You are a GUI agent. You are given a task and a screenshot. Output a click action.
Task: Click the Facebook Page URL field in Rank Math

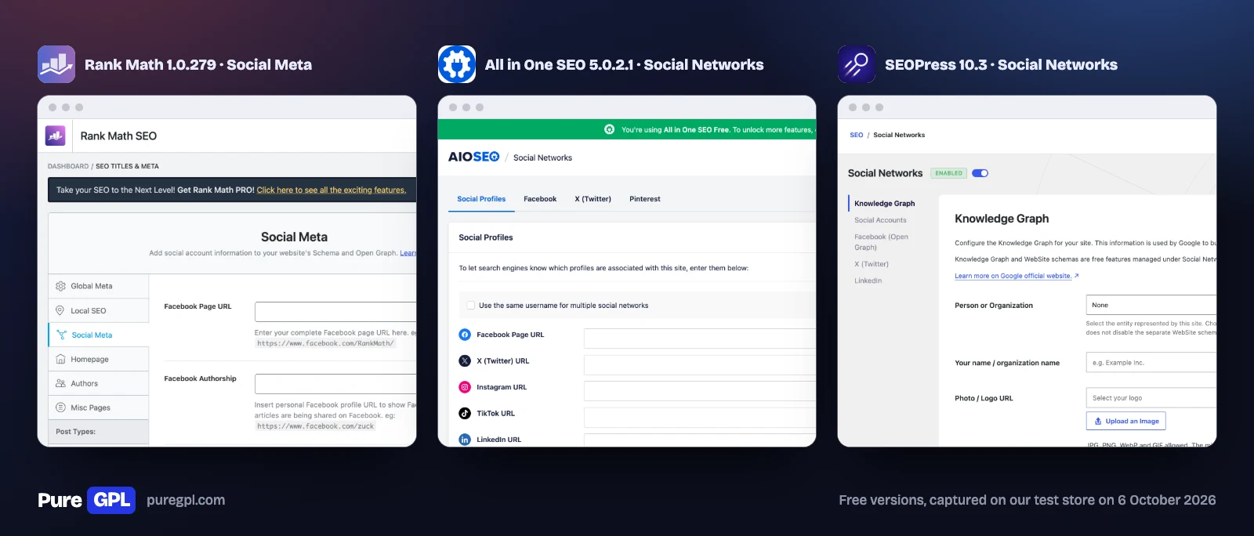coord(335,311)
